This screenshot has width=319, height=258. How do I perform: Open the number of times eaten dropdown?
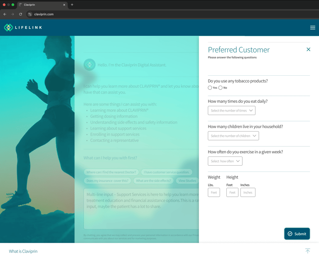point(231,110)
